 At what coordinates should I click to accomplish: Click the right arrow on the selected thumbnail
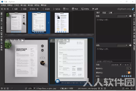pos(48,23)
